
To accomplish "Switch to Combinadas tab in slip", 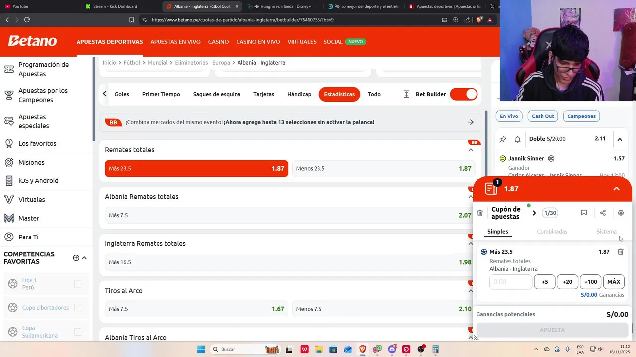I will point(552,232).
